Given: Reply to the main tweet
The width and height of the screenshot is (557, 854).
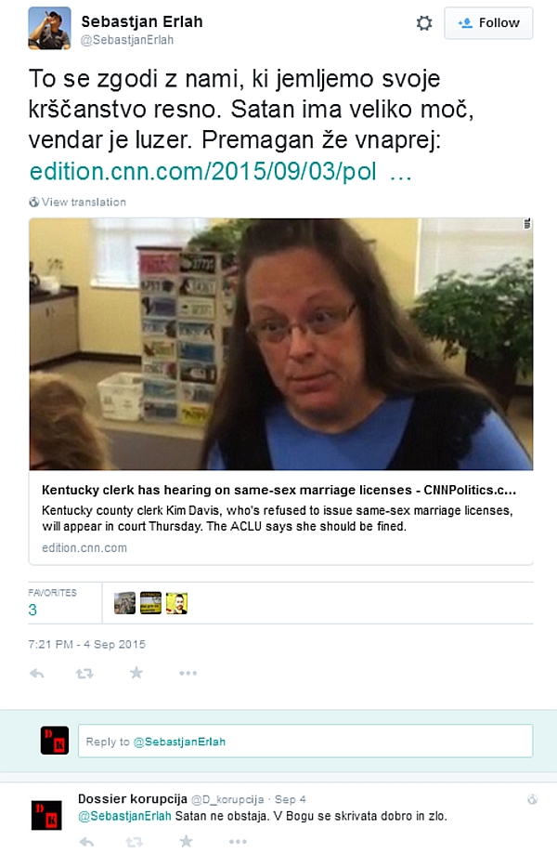Looking at the screenshot, I should tap(37, 674).
